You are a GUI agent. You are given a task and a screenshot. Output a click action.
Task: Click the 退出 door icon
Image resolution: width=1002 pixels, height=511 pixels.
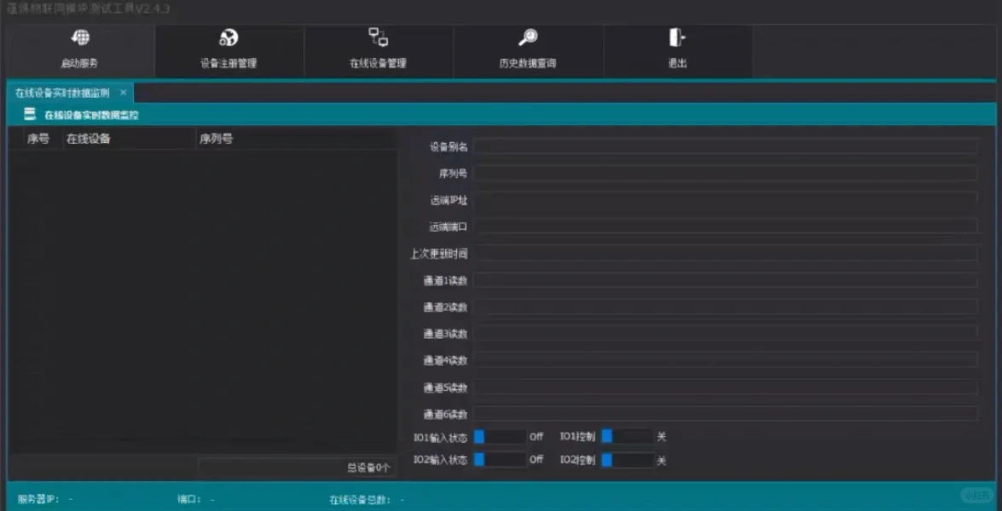(x=677, y=38)
